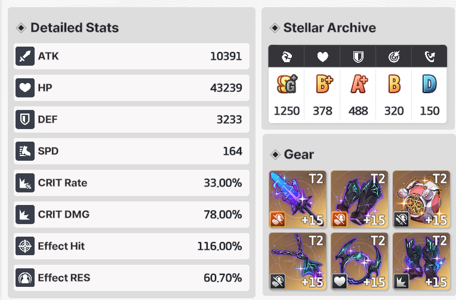Screen dimensions: 456x300
Task: Click the Stellar Archive fist column header
Action: pos(286,57)
